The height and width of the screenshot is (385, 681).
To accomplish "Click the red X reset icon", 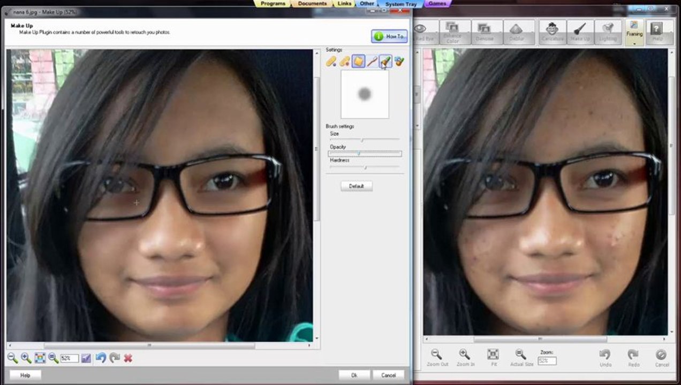I will (x=128, y=358).
